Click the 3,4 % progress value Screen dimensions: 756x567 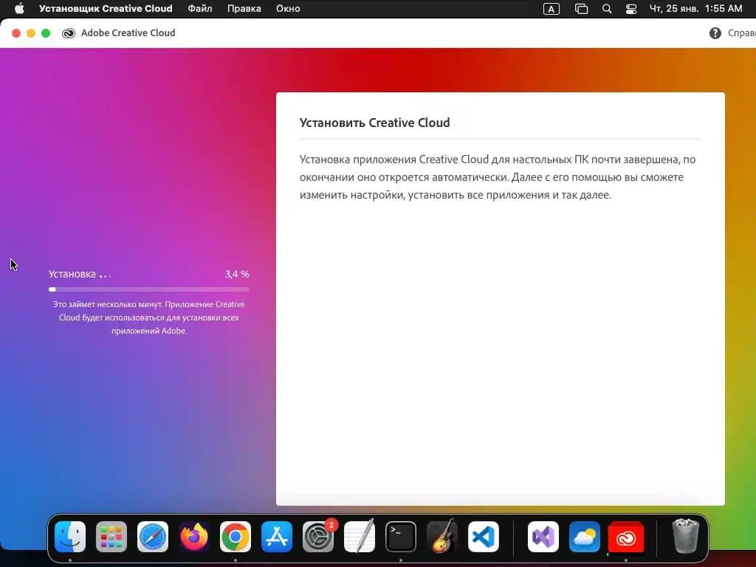click(237, 274)
